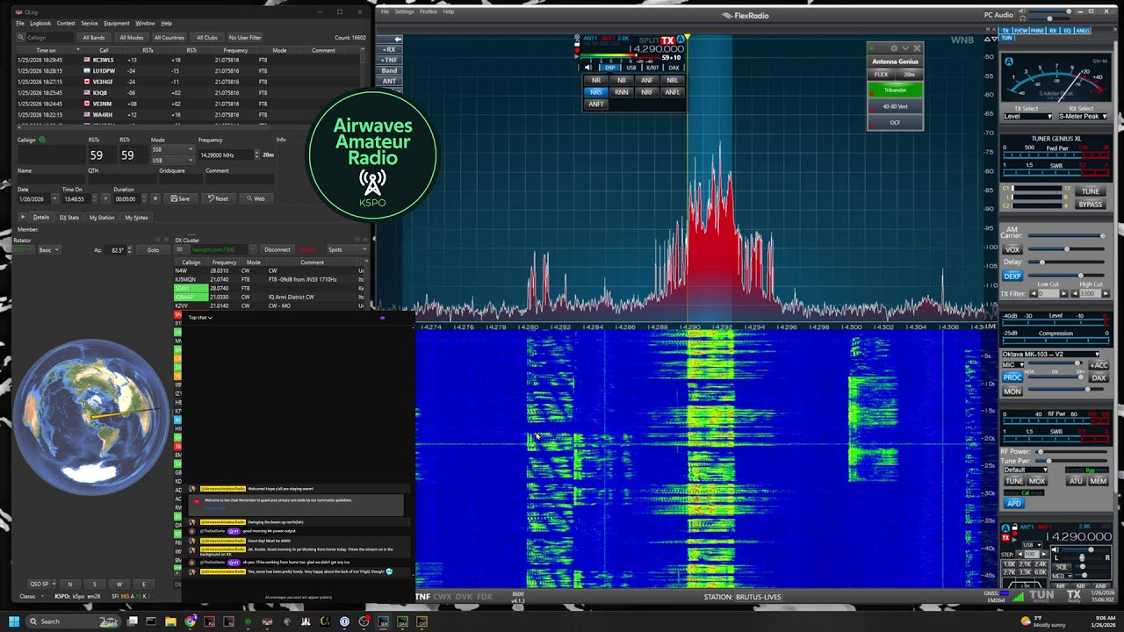Click the Save QSO button

180,198
